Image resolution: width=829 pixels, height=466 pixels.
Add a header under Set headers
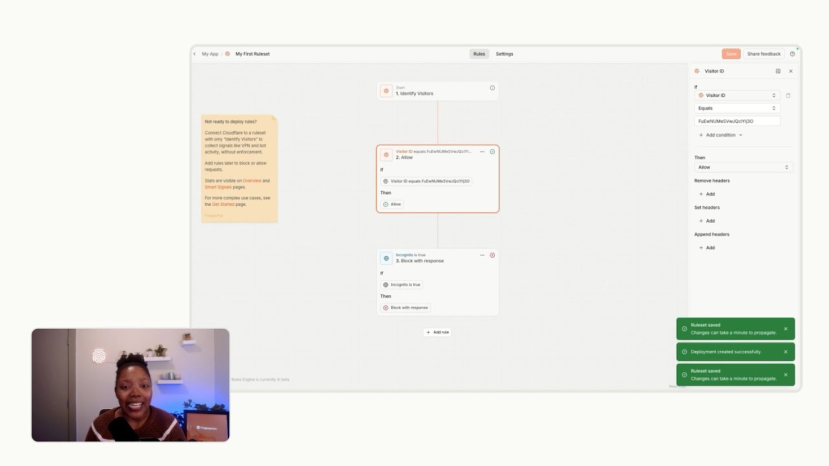pos(707,221)
